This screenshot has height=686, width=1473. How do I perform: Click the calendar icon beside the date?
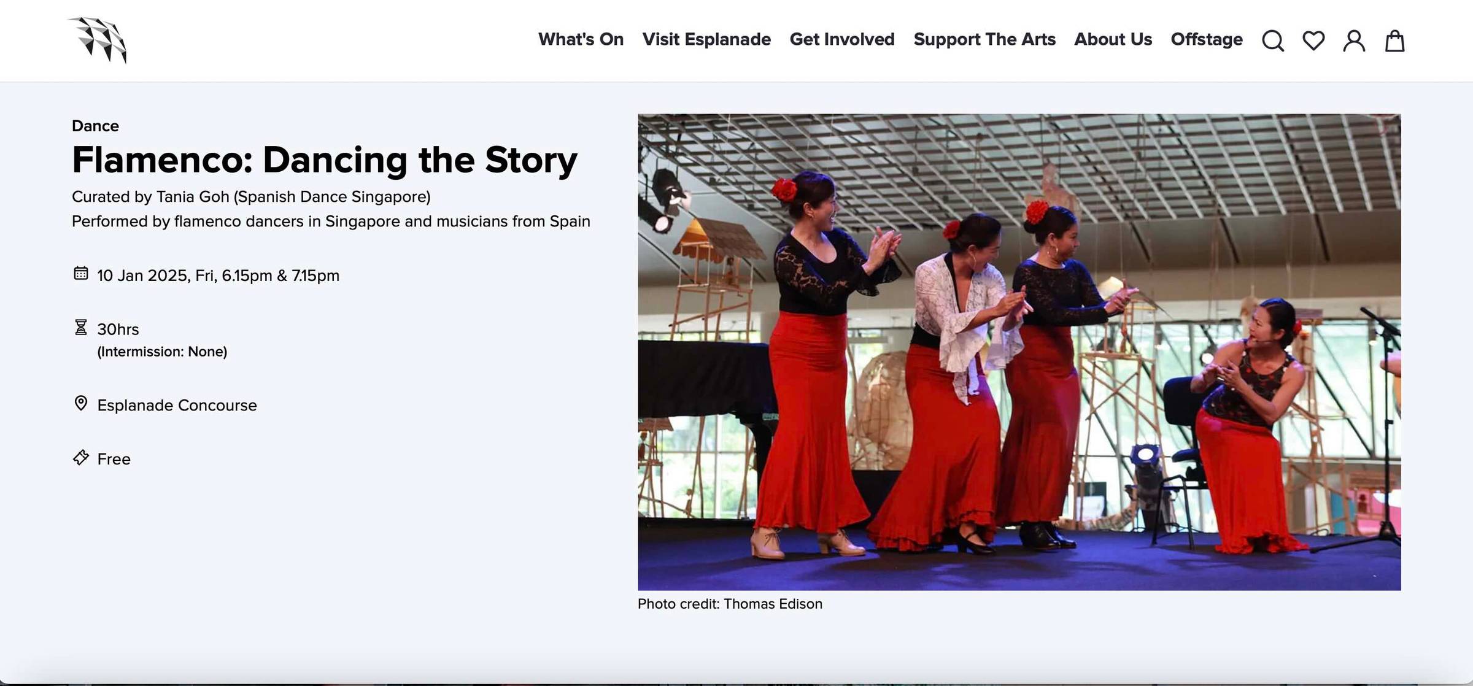pyautogui.click(x=81, y=273)
